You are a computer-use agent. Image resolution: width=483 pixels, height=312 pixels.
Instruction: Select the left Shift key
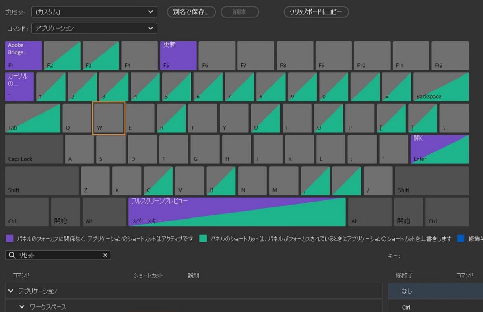click(x=42, y=180)
